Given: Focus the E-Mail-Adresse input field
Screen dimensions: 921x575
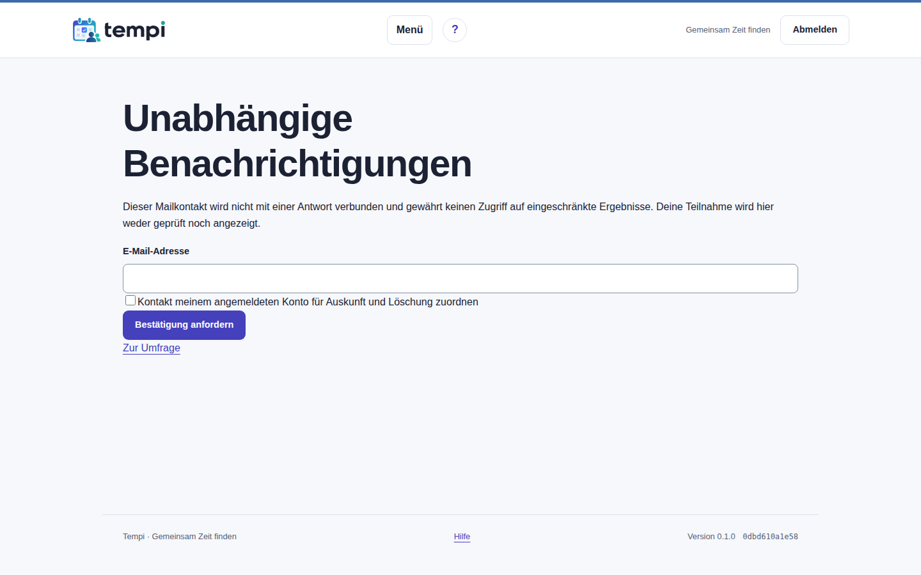Looking at the screenshot, I should point(460,279).
